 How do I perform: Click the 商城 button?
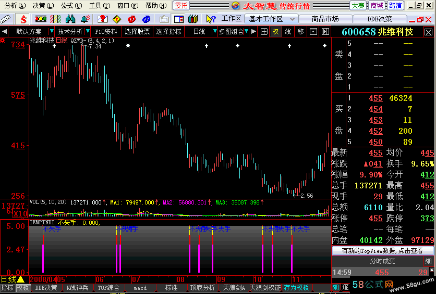coord(377,6)
